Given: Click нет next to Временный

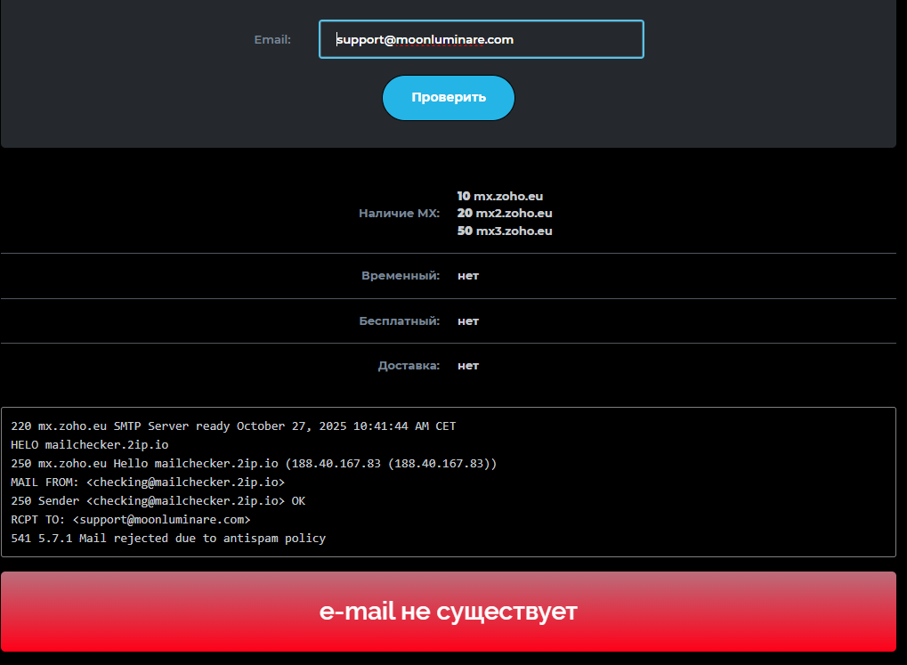Looking at the screenshot, I should coord(467,275).
